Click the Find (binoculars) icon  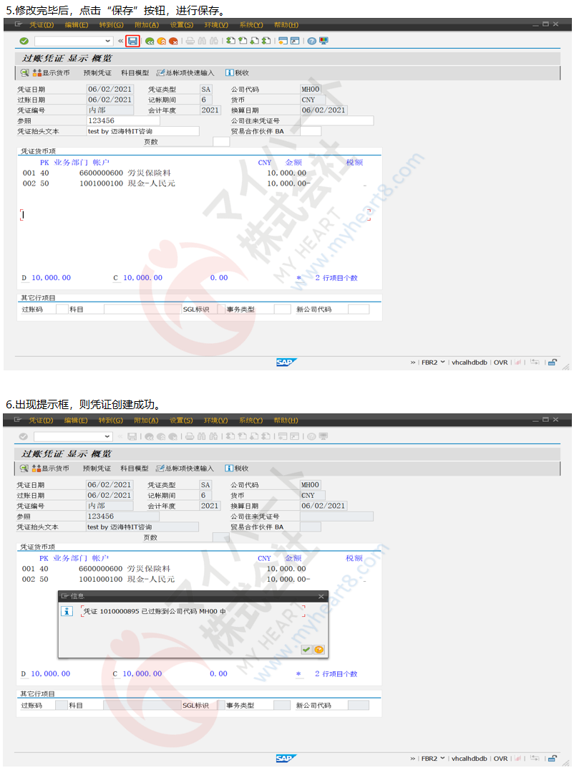tap(201, 41)
